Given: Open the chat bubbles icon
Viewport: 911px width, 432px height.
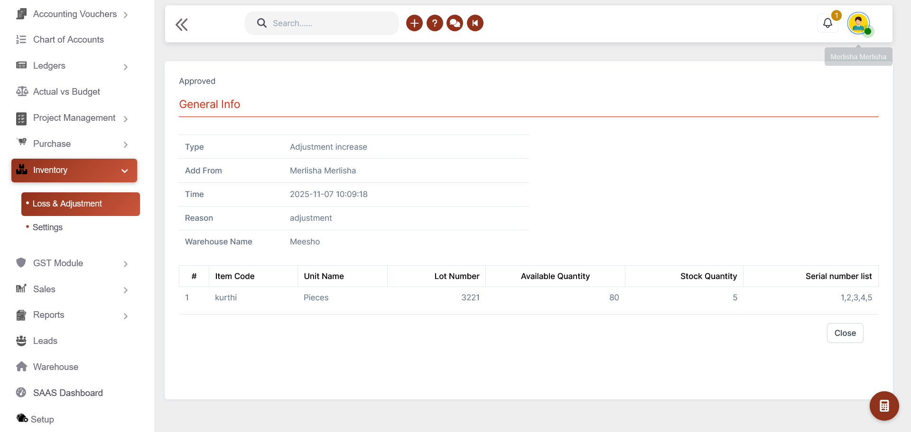Looking at the screenshot, I should point(455,23).
